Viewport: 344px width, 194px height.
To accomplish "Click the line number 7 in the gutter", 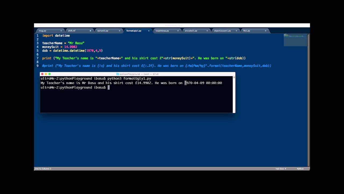I will coord(38,58).
